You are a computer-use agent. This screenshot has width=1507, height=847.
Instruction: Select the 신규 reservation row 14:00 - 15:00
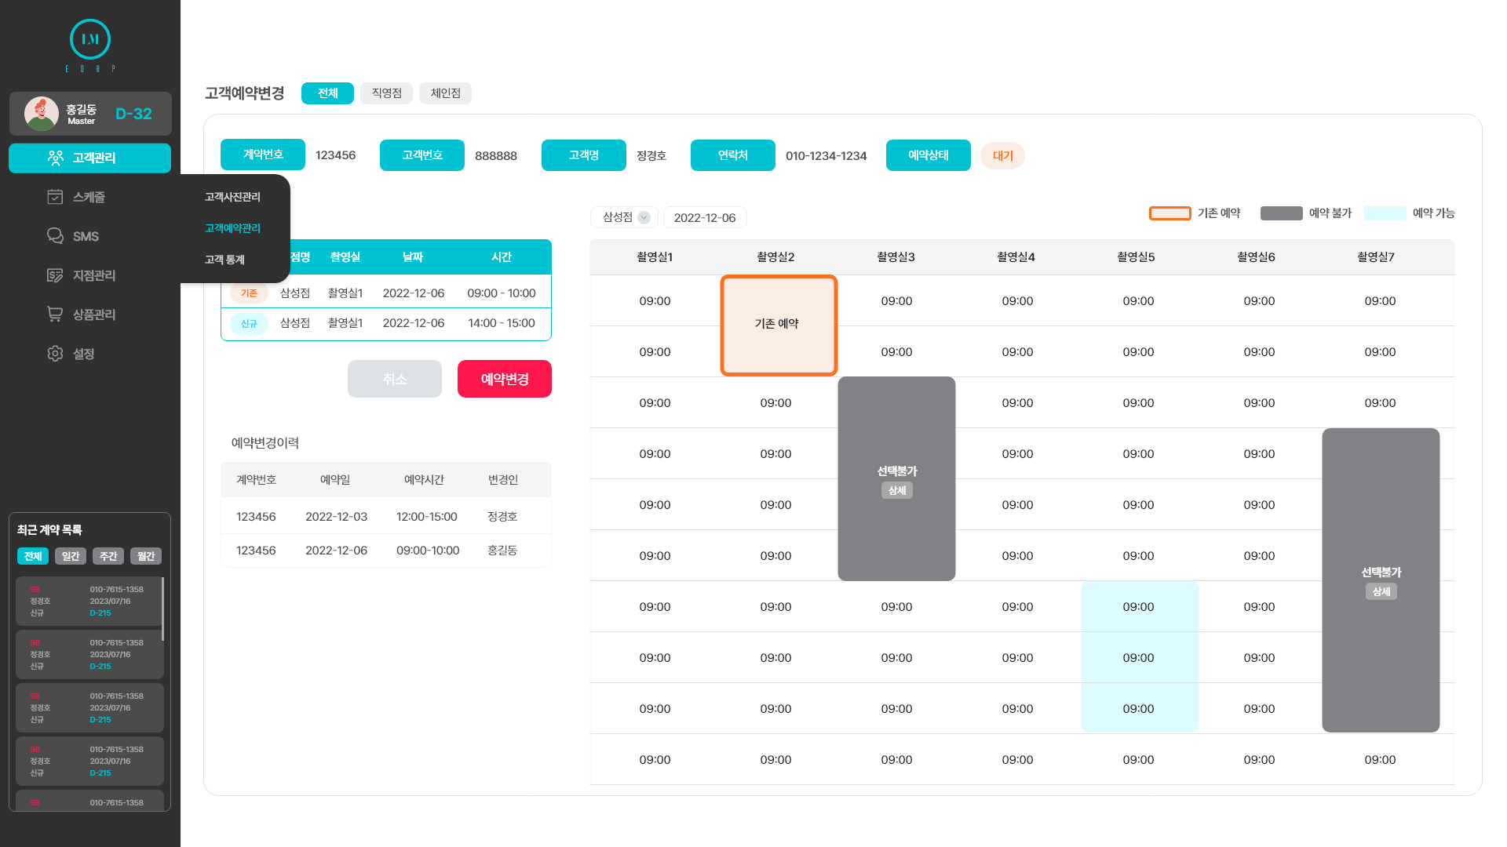[x=386, y=323]
